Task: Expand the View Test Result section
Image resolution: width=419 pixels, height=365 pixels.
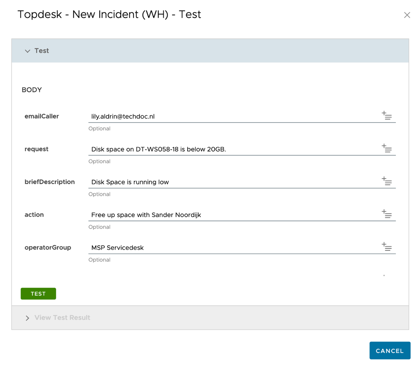Action: (28, 318)
